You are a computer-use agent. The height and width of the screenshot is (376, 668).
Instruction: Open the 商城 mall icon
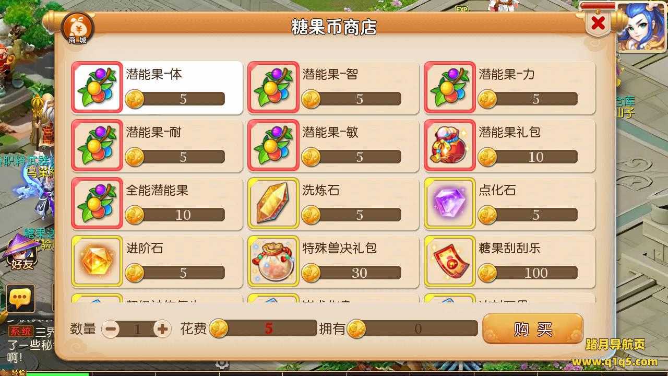(77, 29)
